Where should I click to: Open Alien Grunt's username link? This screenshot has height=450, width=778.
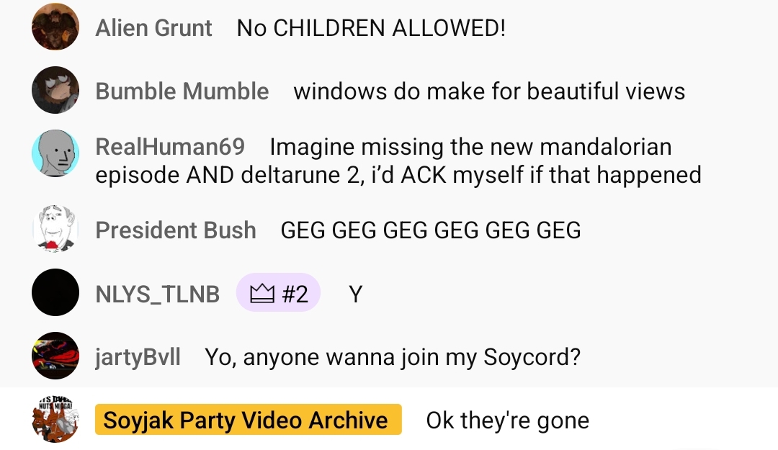153,28
